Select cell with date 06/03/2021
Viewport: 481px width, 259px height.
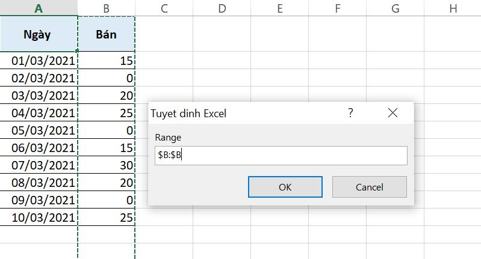coord(39,148)
